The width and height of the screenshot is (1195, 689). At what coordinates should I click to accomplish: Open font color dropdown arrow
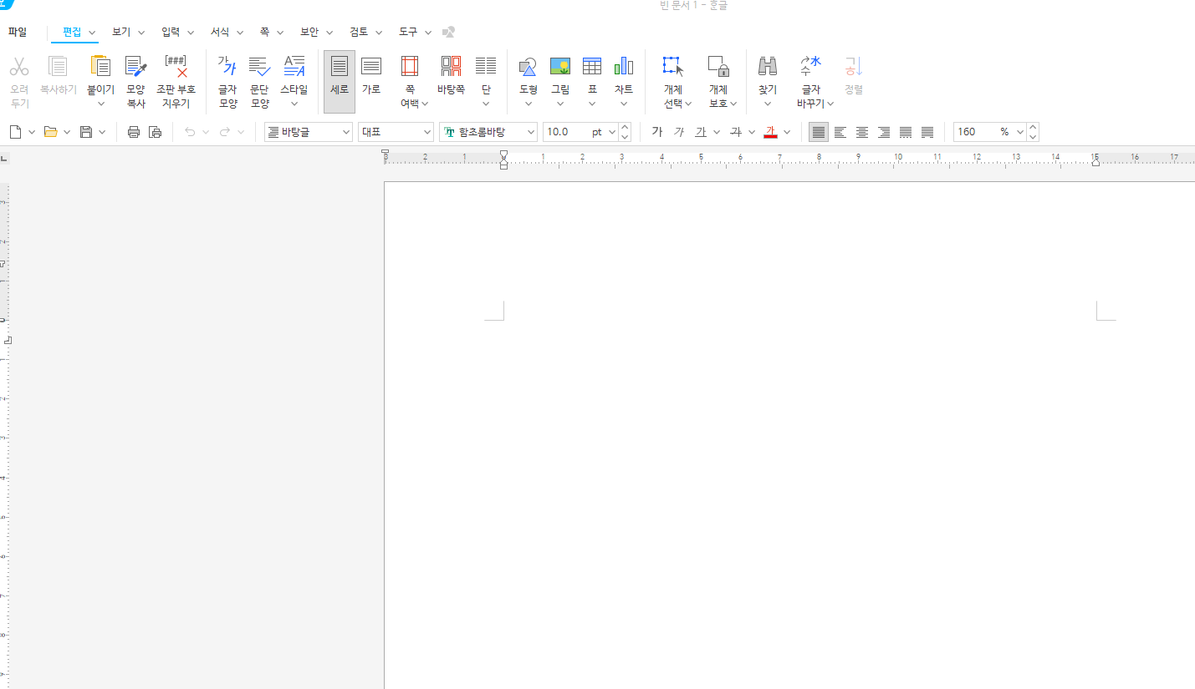(787, 132)
